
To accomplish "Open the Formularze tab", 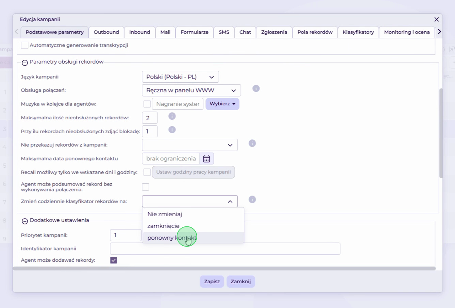I will coord(195,32).
